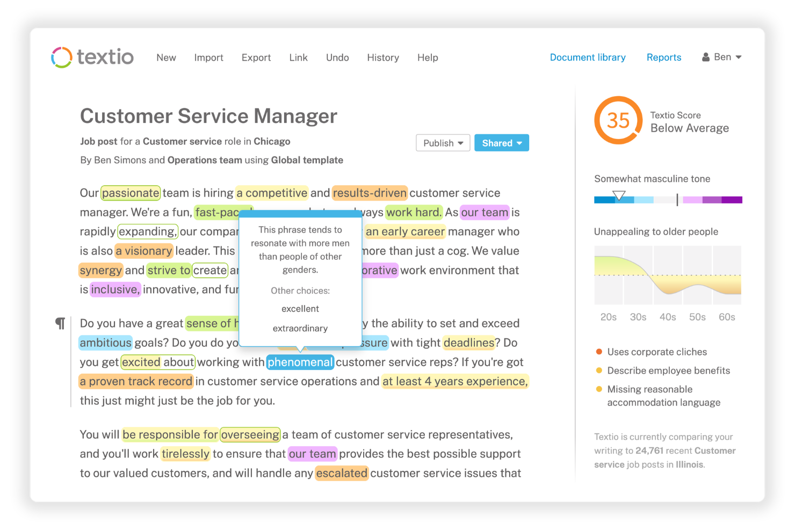Screen dimensions: 795x530
Task: Click the highlighted phrase "a visionary"
Action: (x=144, y=251)
